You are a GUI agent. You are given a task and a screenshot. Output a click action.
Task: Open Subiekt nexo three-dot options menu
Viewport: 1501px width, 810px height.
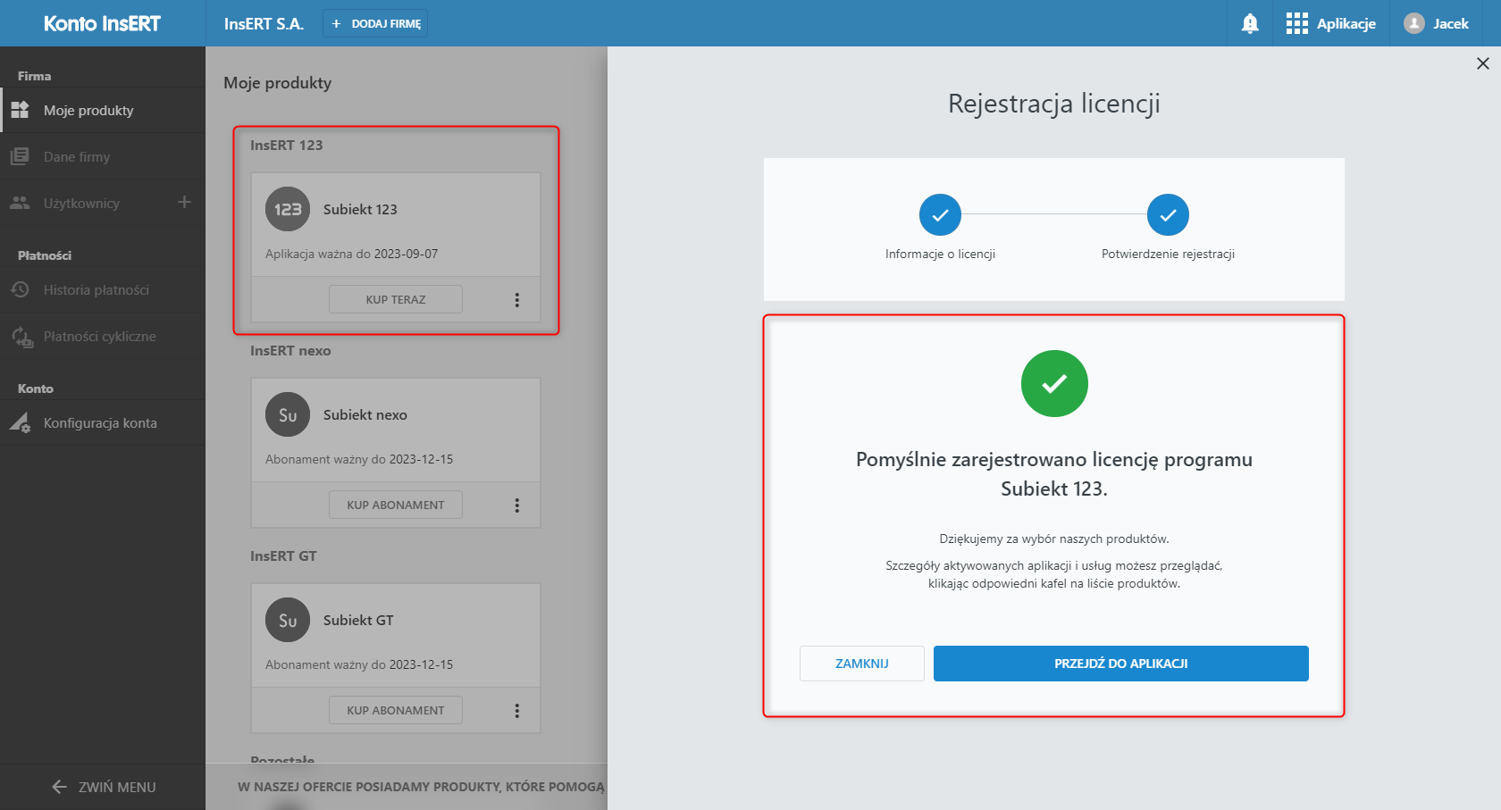pos(516,505)
